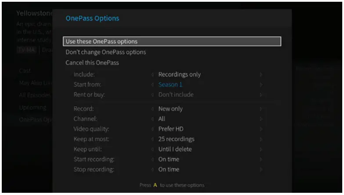The height and width of the screenshot is (195, 344).
Task: Click right arrow next to Season 1
Action: click(x=261, y=85)
